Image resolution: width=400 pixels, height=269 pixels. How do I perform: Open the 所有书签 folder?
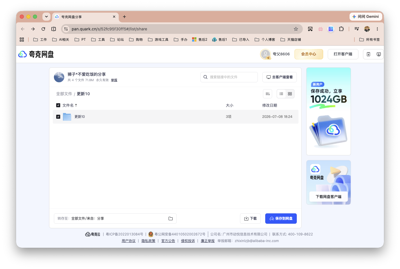tap(370, 40)
